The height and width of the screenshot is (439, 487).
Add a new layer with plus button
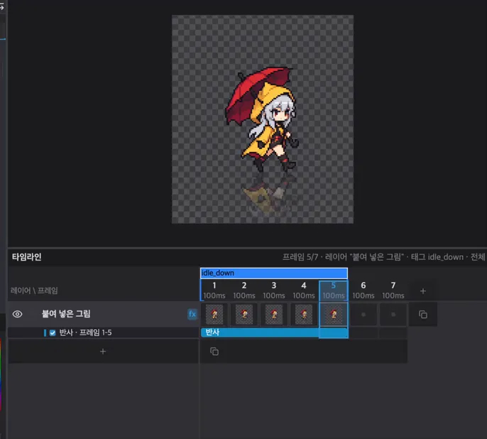click(x=103, y=352)
